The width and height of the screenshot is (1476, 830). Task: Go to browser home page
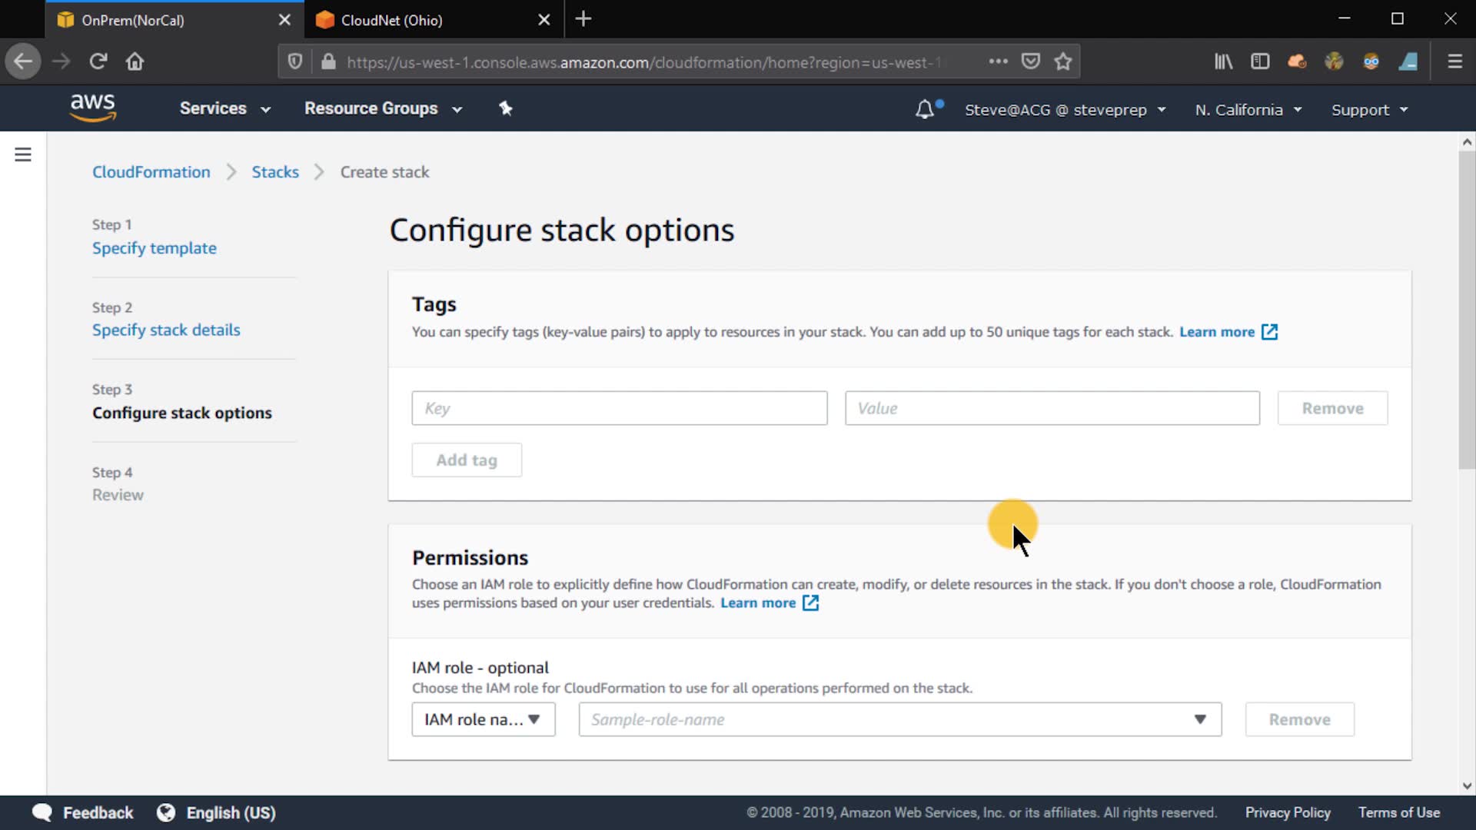(x=135, y=61)
